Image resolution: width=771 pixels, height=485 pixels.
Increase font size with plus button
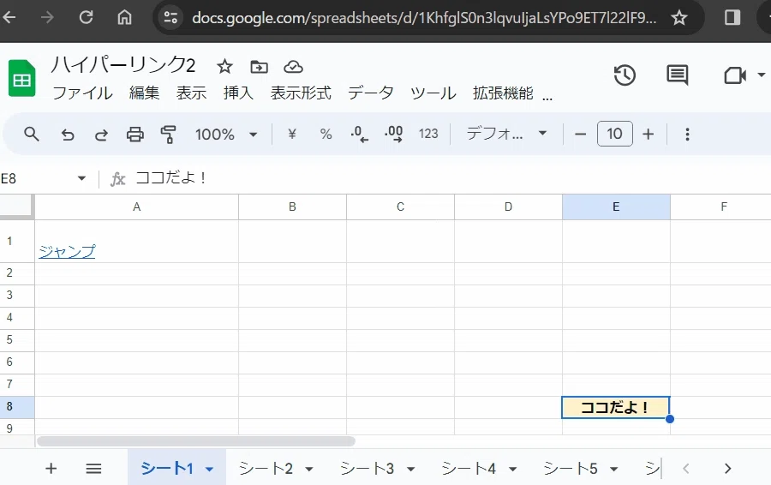(x=648, y=134)
